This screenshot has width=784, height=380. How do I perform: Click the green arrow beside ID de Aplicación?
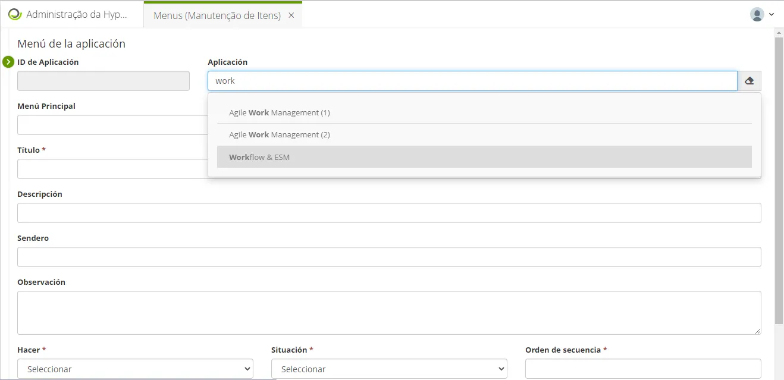(x=8, y=62)
